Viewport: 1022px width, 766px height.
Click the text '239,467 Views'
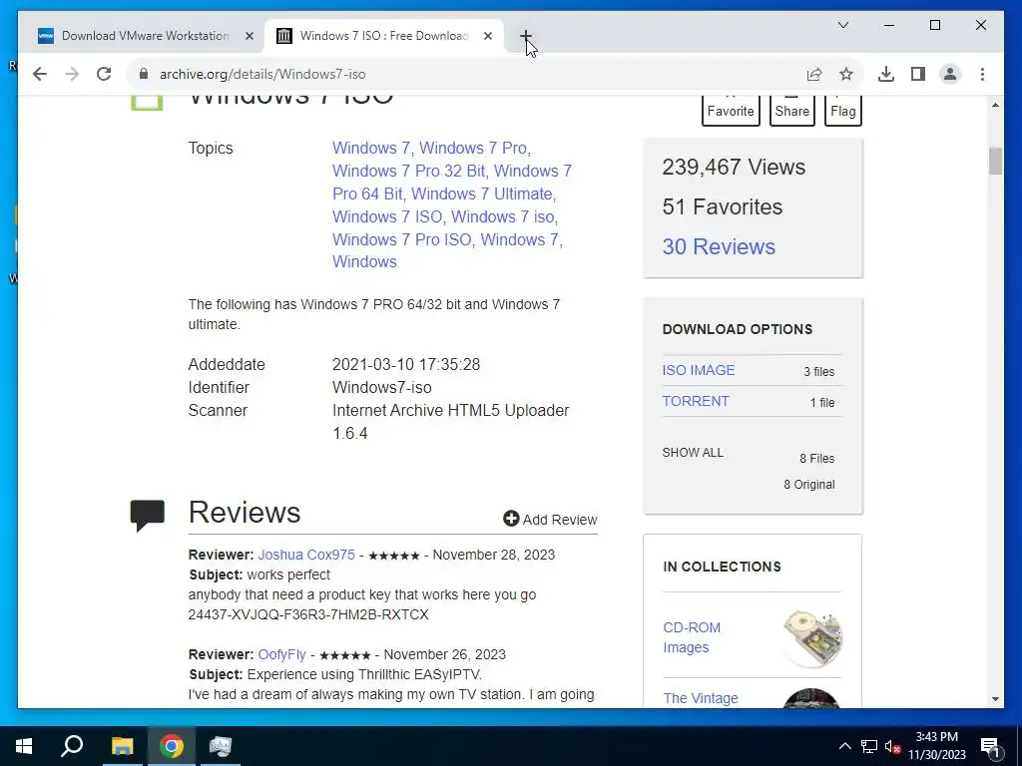[x=734, y=168]
